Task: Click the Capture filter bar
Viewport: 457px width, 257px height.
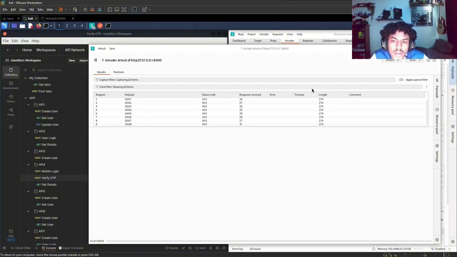Action: click(x=245, y=80)
